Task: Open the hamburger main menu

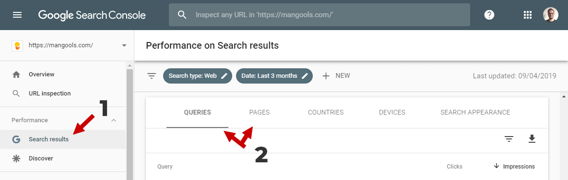Action: click(x=17, y=15)
